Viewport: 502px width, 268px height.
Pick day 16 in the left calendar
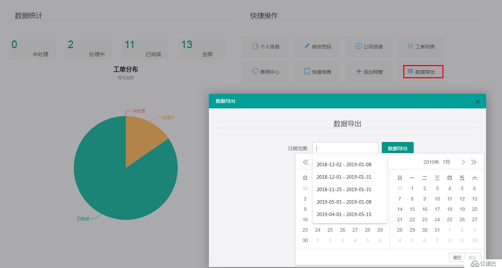tap(305, 220)
